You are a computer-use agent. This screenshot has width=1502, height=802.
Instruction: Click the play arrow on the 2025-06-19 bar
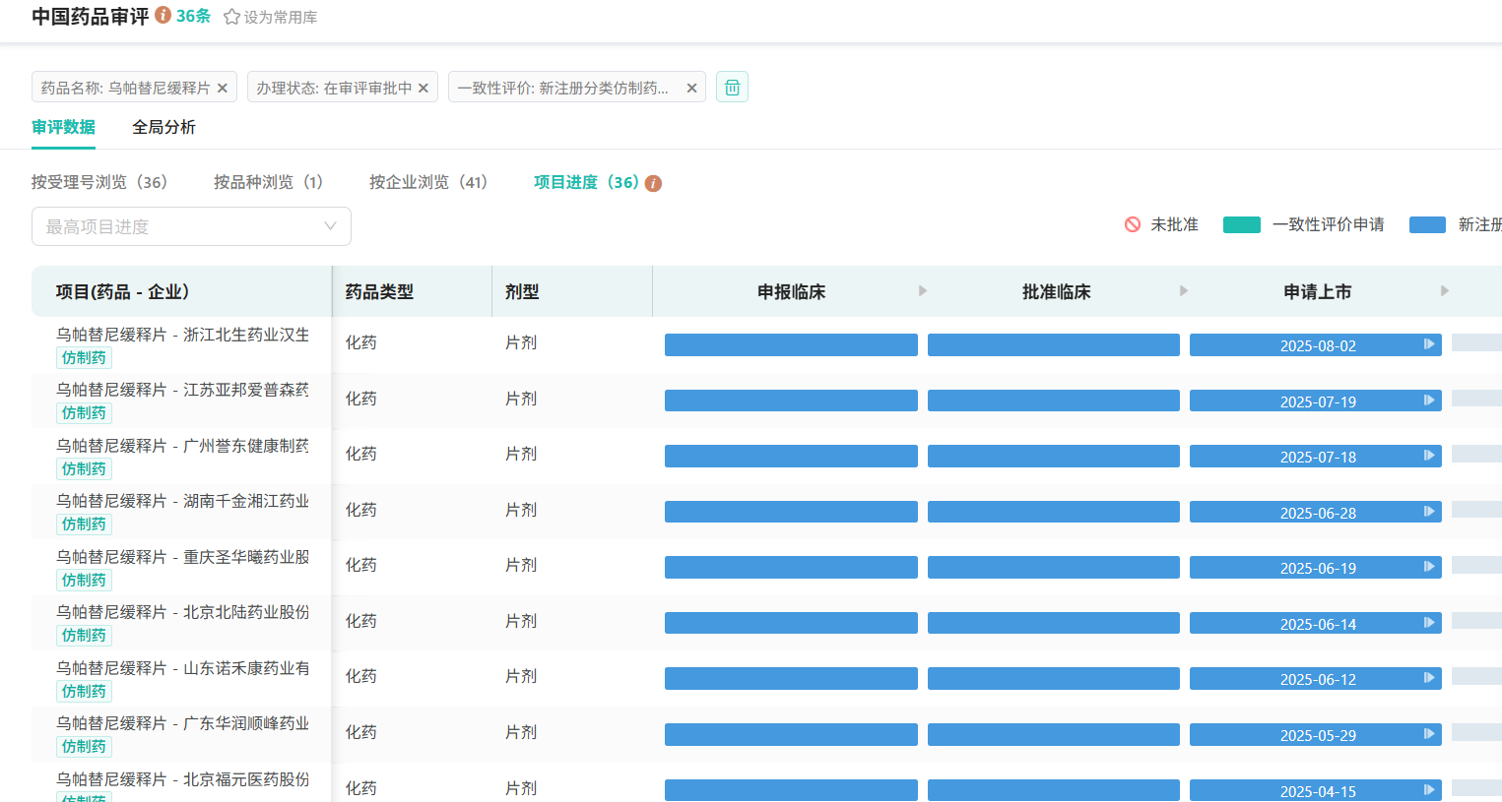[1429, 567]
